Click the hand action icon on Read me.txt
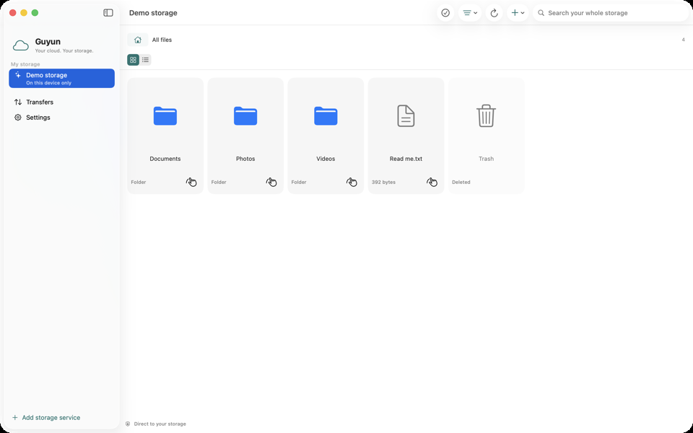Screen dimensions: 693x433 point(432,182)
